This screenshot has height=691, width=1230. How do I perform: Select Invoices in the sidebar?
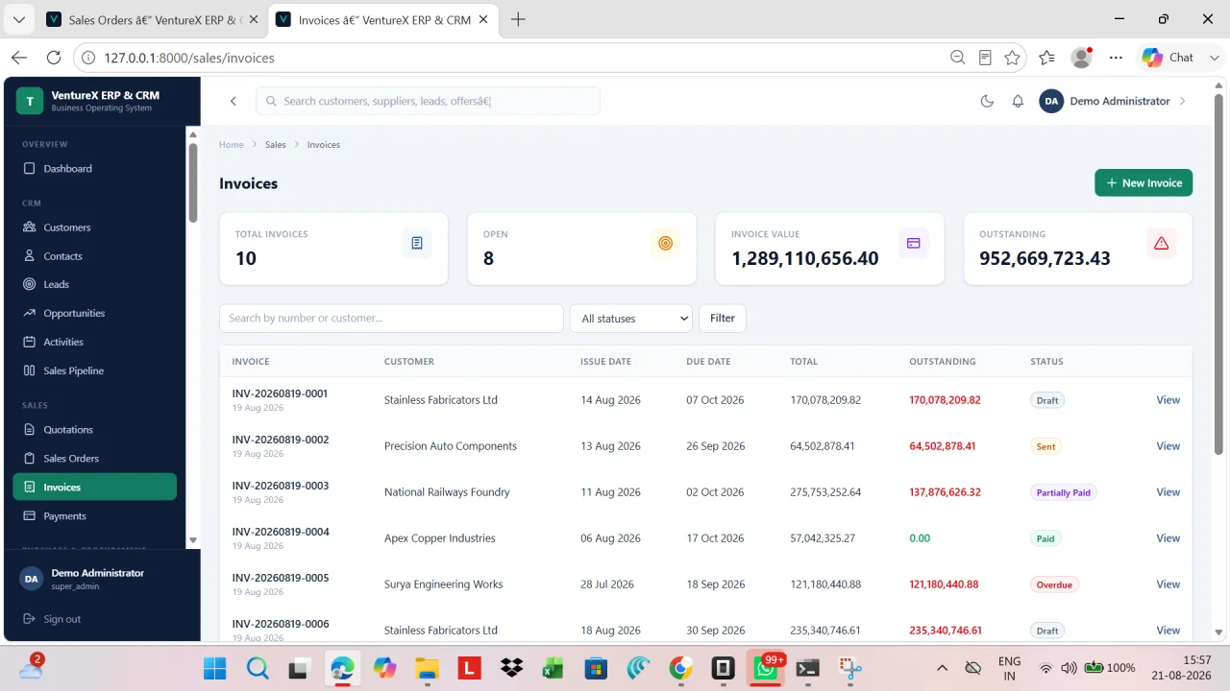(x=94, y=487)
